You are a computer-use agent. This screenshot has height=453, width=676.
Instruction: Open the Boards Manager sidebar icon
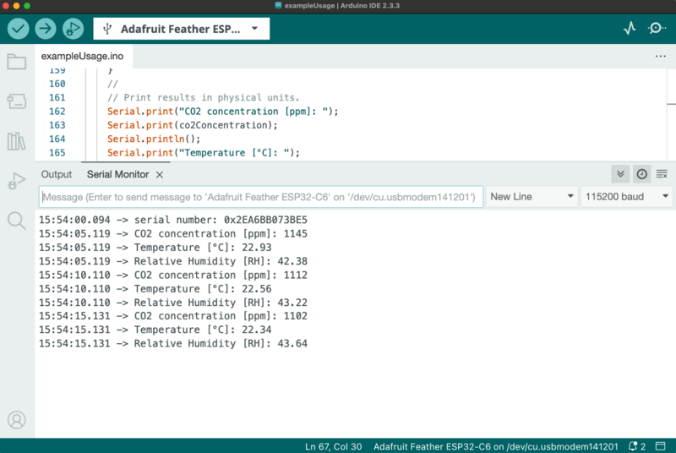(x=17, y=101)
